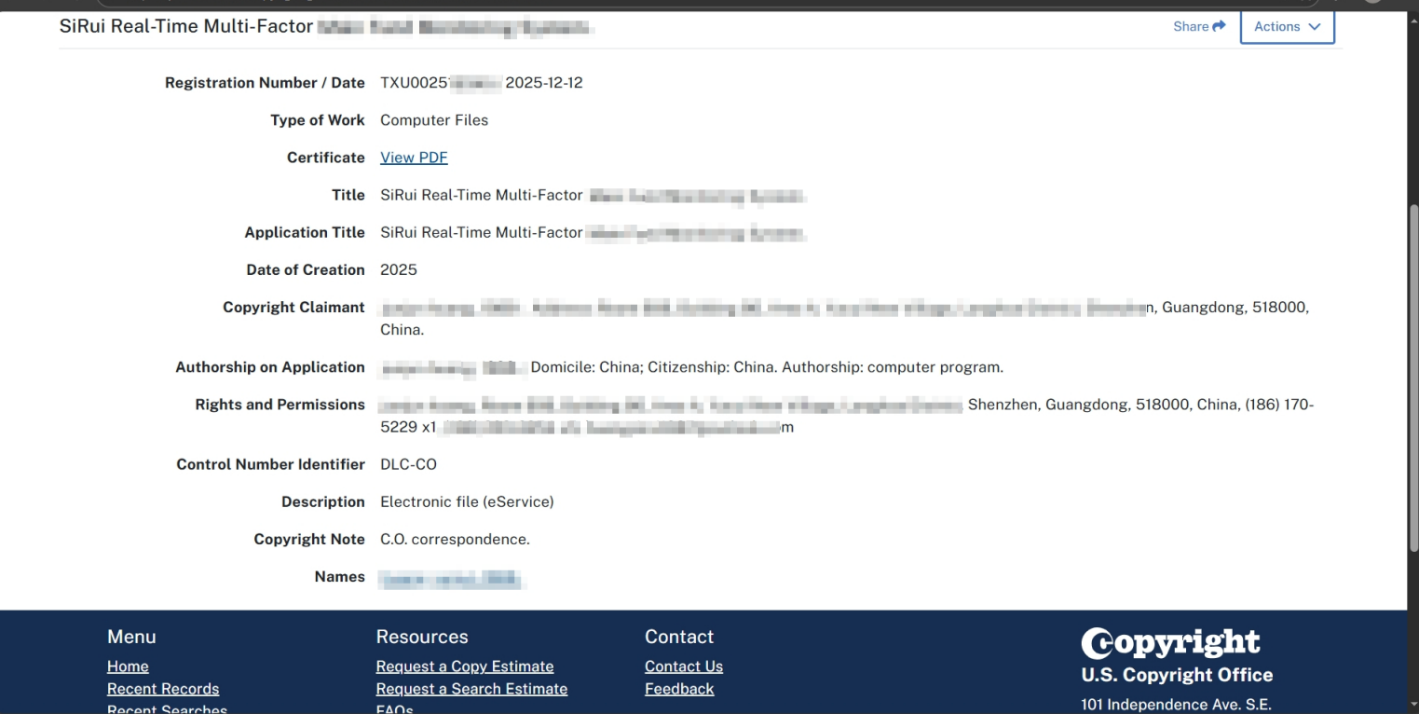This screenshot has height=714, width=1419.
Task: Open the View PDF certificate link
Action: pyautogui.click(x=414, y=158)
